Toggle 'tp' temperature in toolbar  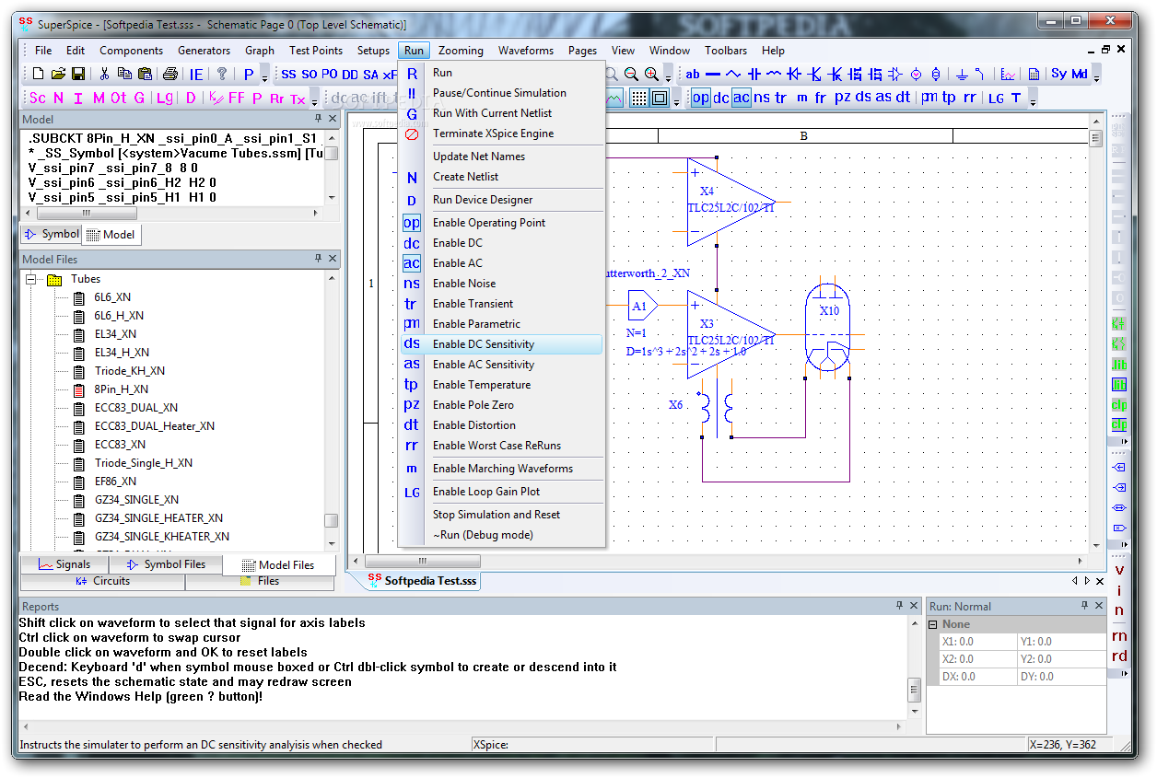pos(949,98)
